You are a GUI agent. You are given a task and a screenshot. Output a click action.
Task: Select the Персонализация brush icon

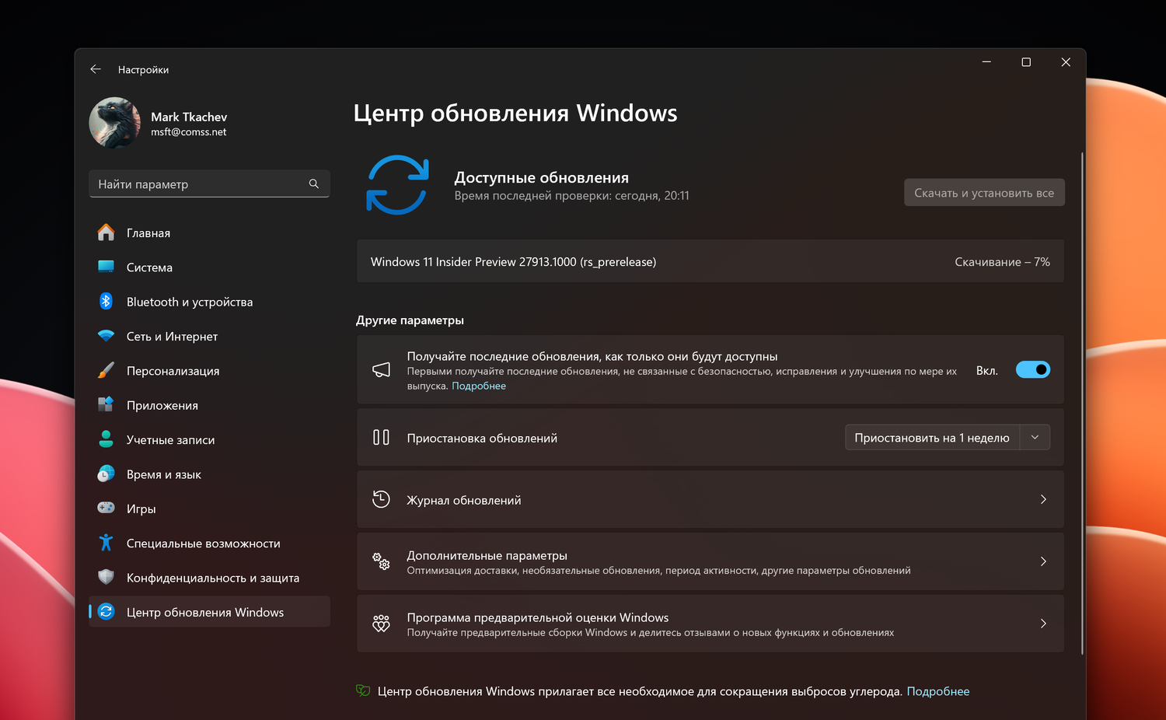(x=106, y=370)
